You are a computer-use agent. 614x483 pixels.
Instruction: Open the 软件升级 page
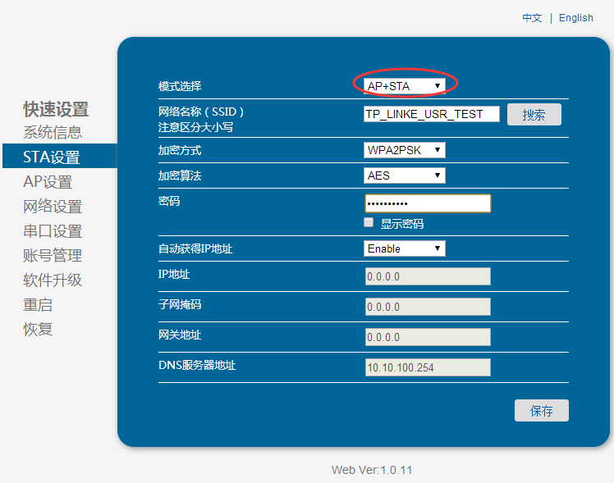point(53,280)
